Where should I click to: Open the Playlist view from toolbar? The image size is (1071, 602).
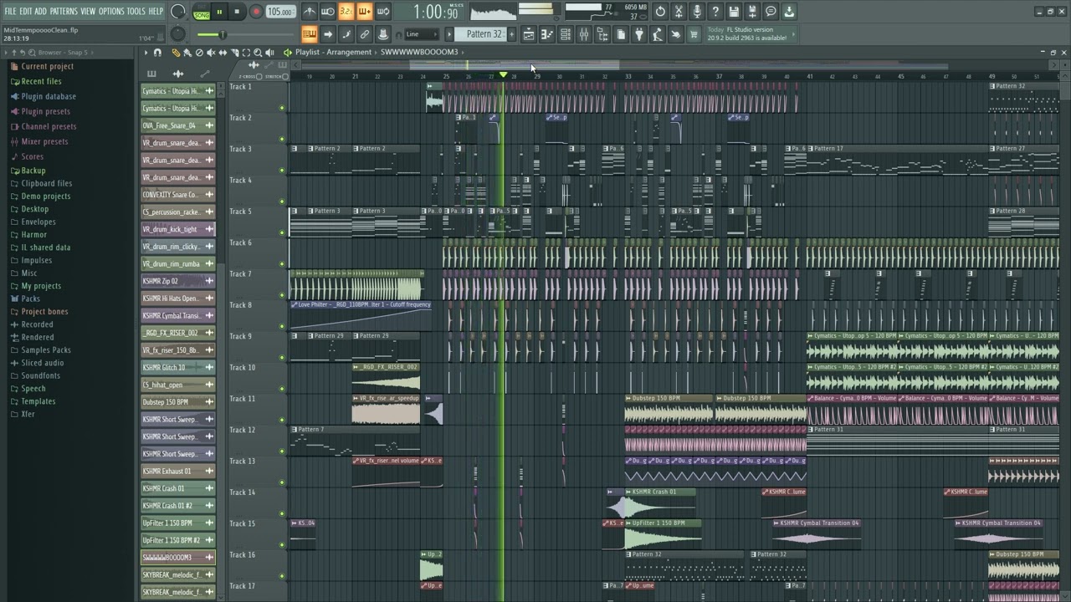click(529, 34)
